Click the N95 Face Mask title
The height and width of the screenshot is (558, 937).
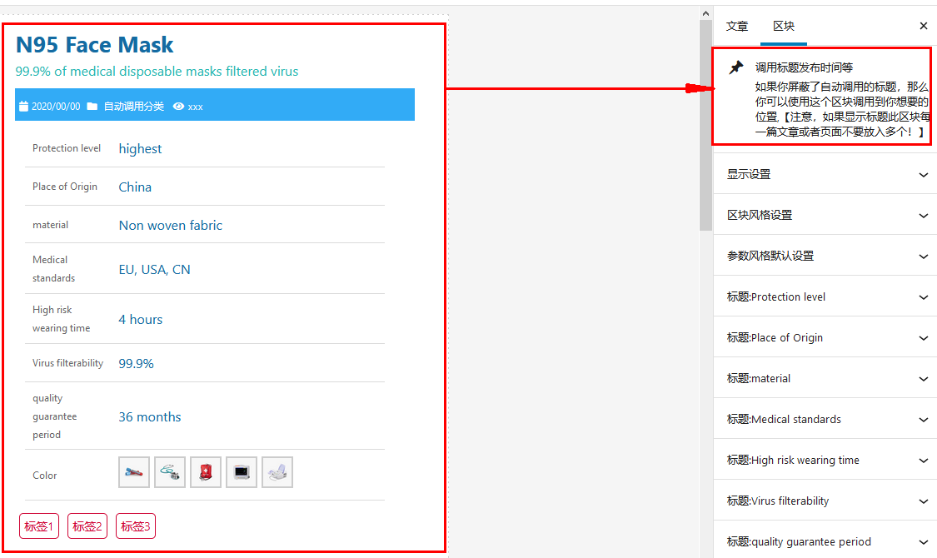click(x=95, y=45)
